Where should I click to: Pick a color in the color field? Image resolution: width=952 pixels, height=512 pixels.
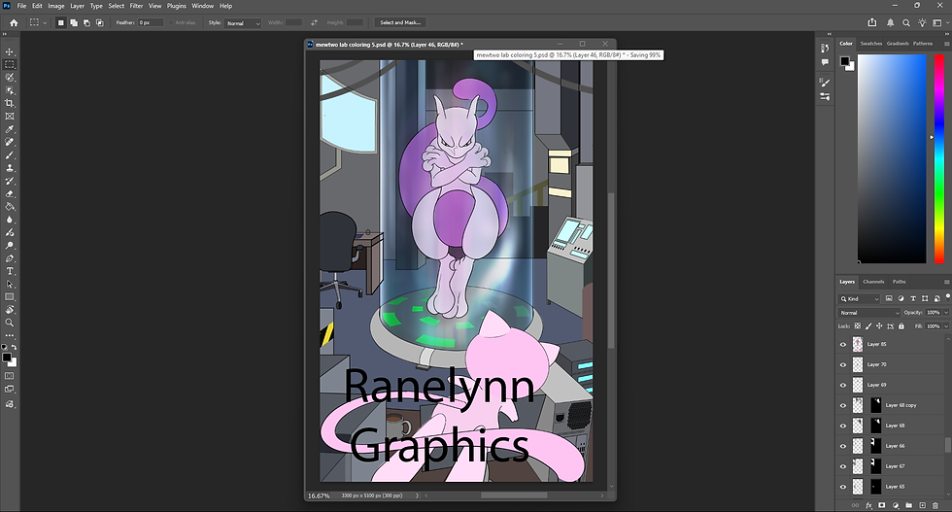click(892, 158)
